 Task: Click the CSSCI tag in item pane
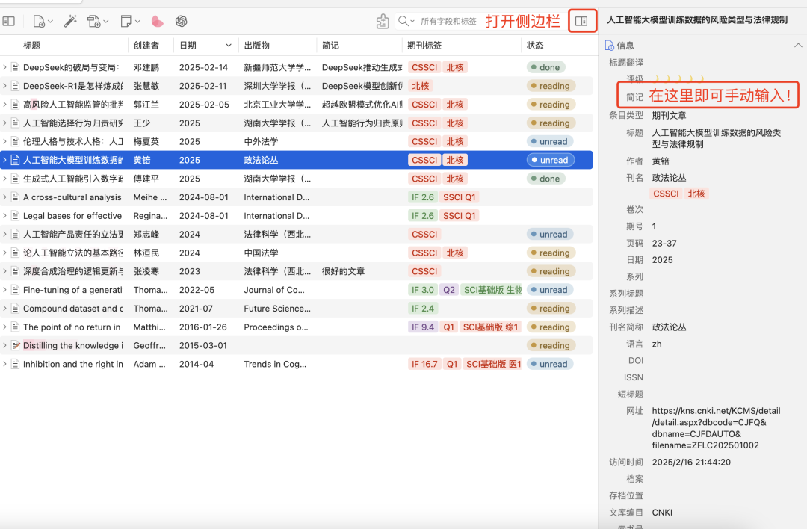point(666,194)
